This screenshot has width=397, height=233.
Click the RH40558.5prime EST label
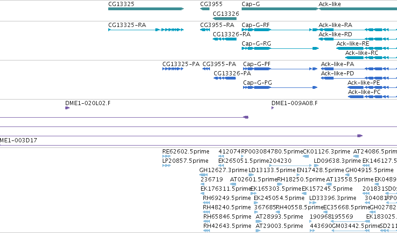(x=299, y=207)
